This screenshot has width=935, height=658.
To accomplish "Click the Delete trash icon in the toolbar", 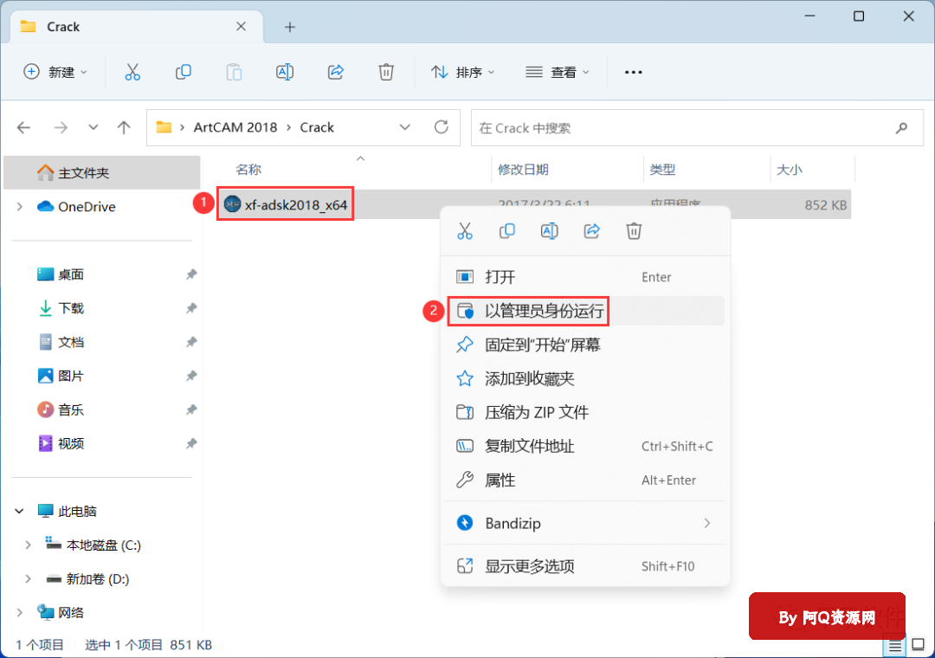I will click(x=386, y=72).
